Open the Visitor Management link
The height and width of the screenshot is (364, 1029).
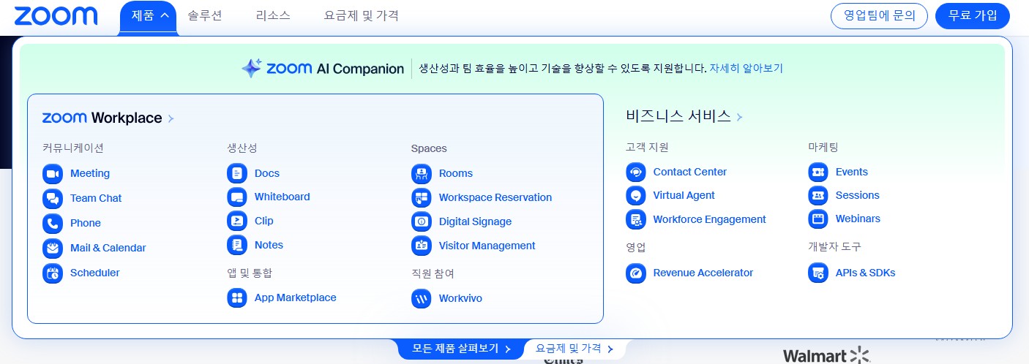pos(487,246)
